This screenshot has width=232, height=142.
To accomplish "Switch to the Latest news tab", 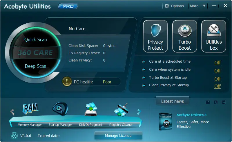I will click(x=173, y=101).
